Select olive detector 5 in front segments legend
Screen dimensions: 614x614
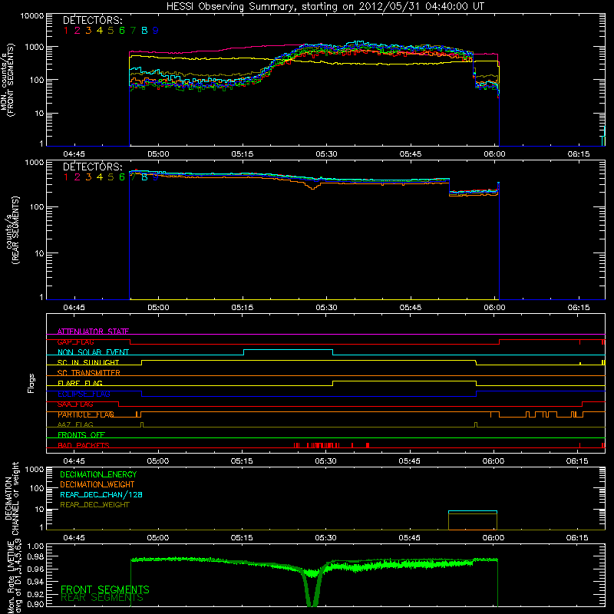[111, 31]
